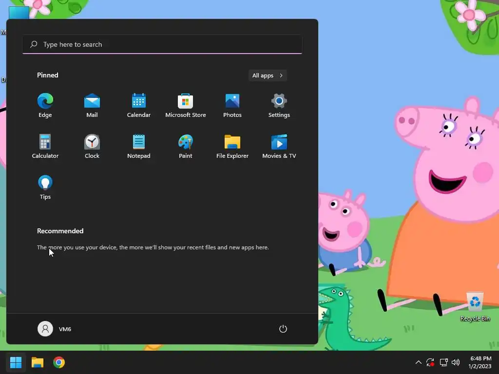
Task: Click the 'Pinned' heading text
Action: tap(48, 75)
